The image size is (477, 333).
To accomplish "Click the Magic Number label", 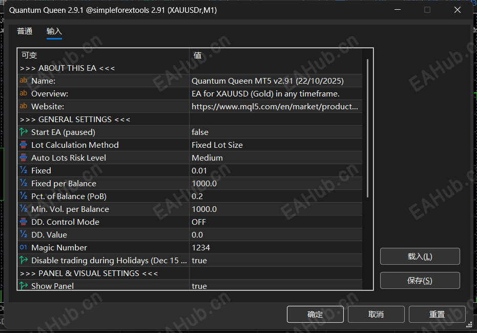I will coord(59,247).
